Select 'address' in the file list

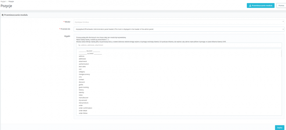pos(82,56)
